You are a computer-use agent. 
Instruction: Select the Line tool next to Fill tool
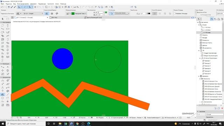click(8, 94)
